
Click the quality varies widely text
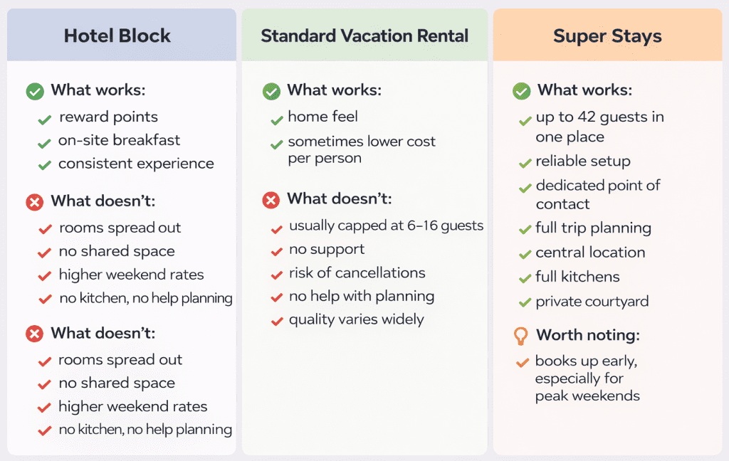[356, 319]
